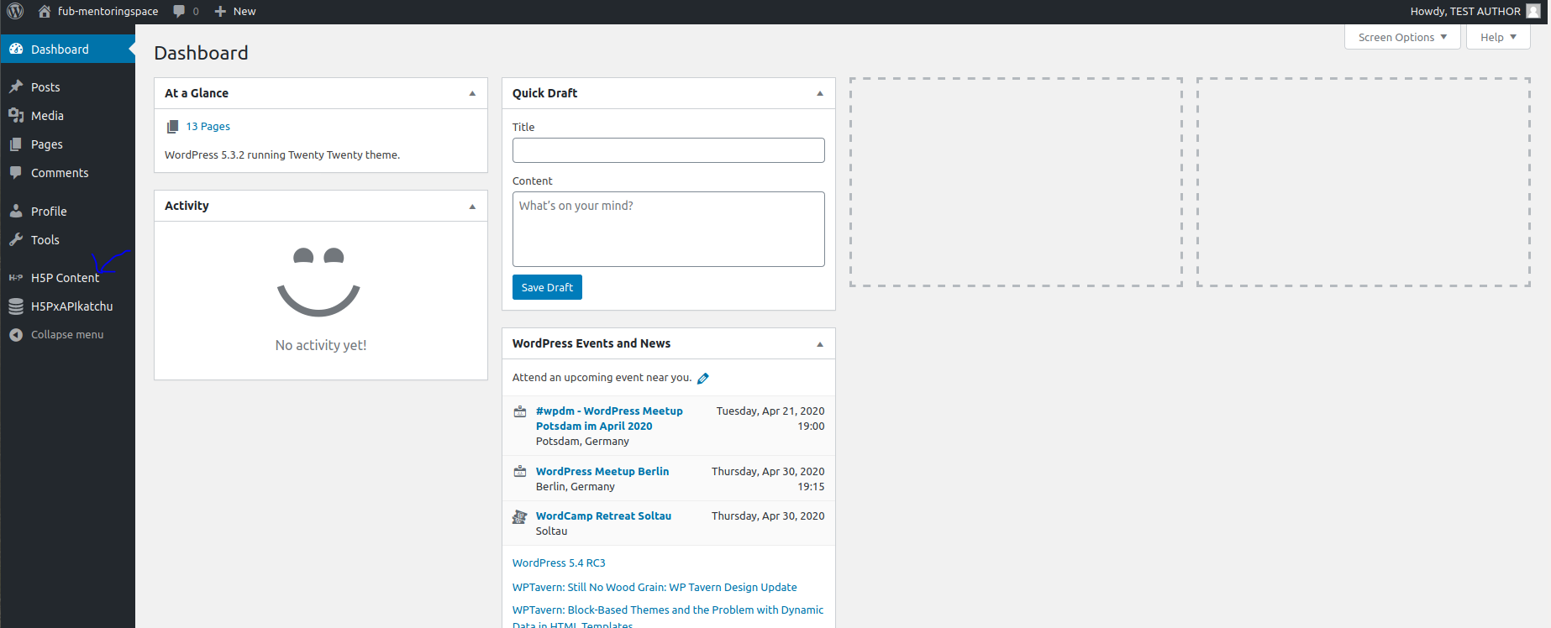
Task: Click the Dashboard gauge icon in sidebar
Action: [x=16, y=49]
